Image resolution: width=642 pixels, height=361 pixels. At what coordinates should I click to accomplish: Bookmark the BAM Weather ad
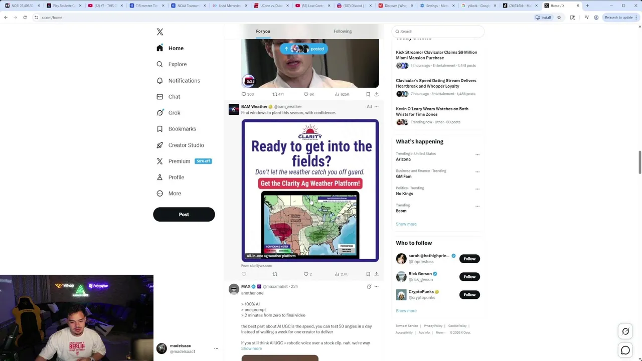click(x=368, y=274)
